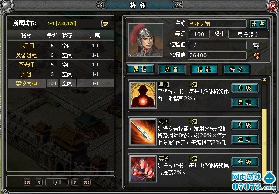Go to next page of generals

(x=75, y=182)
